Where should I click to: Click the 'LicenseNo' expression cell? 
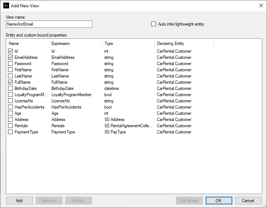(x=61, y=101)
